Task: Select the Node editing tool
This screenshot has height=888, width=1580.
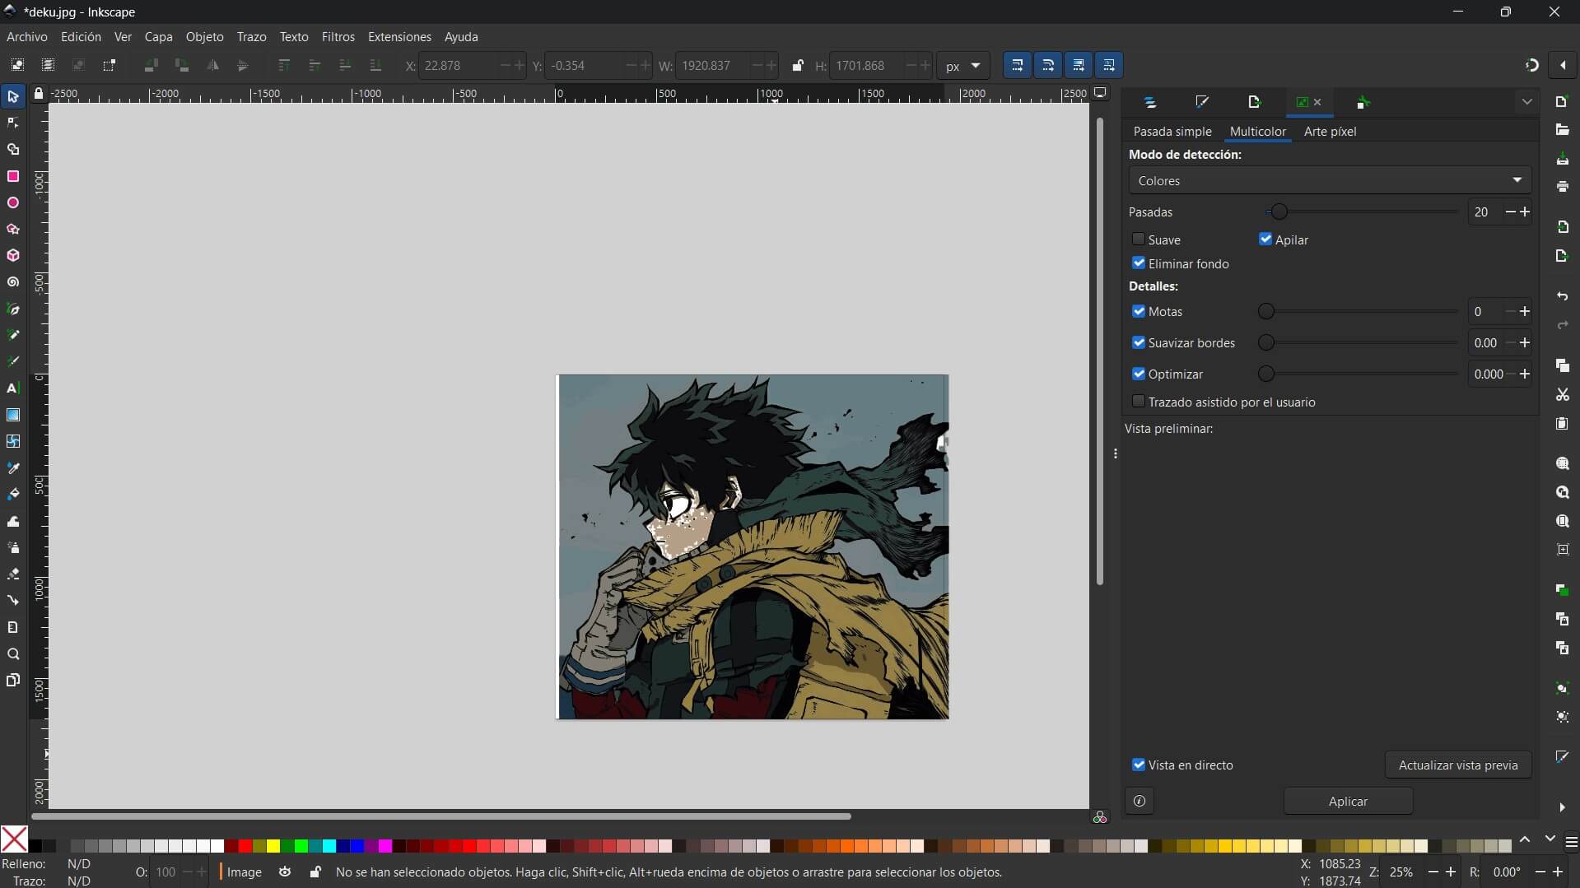Action: coord(13,123)
